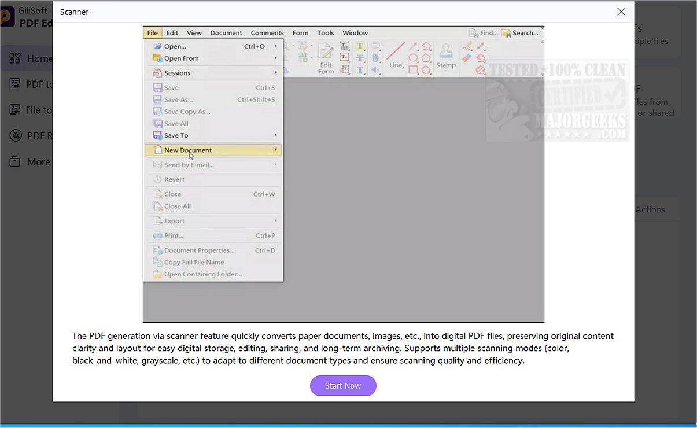Click the GiliSoft PDF Editor logo

[7, 17]
